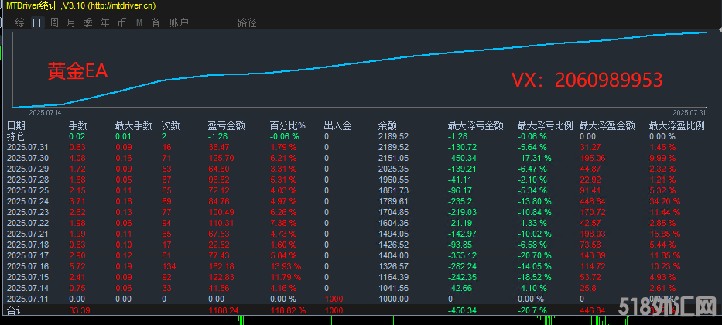Viewport: 722px width, 325px height.
Task: Select the 2025.07.16 date row
Action: (27, 265)
